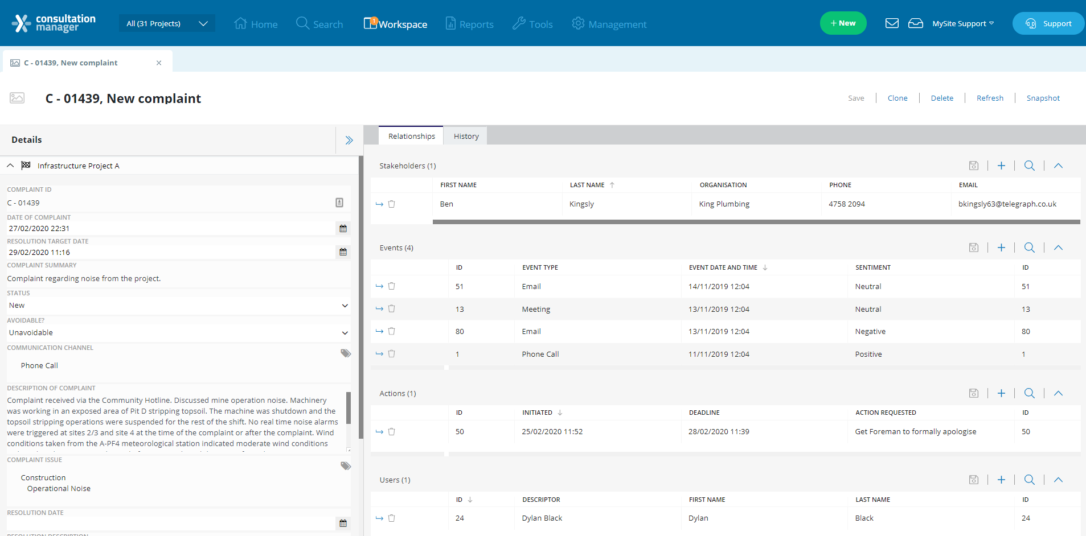Collapse the Details panel with double chevron
The width and height of the screenshot is (1086, 536).
click(349, 140)
